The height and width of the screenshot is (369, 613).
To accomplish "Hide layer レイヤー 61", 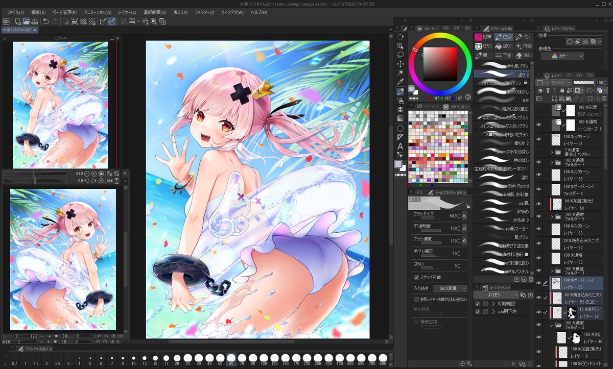I will click(538, 139).
